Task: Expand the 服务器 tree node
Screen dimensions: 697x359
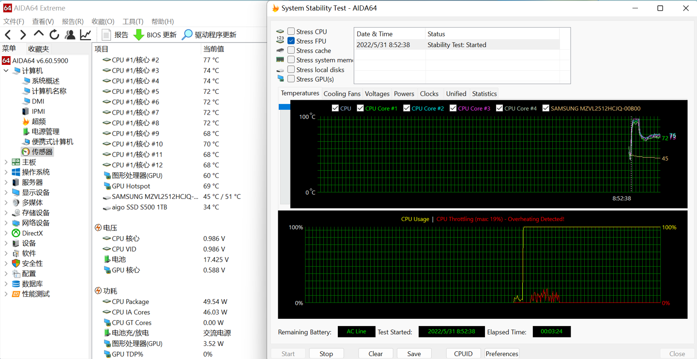Action: point(6,182)
